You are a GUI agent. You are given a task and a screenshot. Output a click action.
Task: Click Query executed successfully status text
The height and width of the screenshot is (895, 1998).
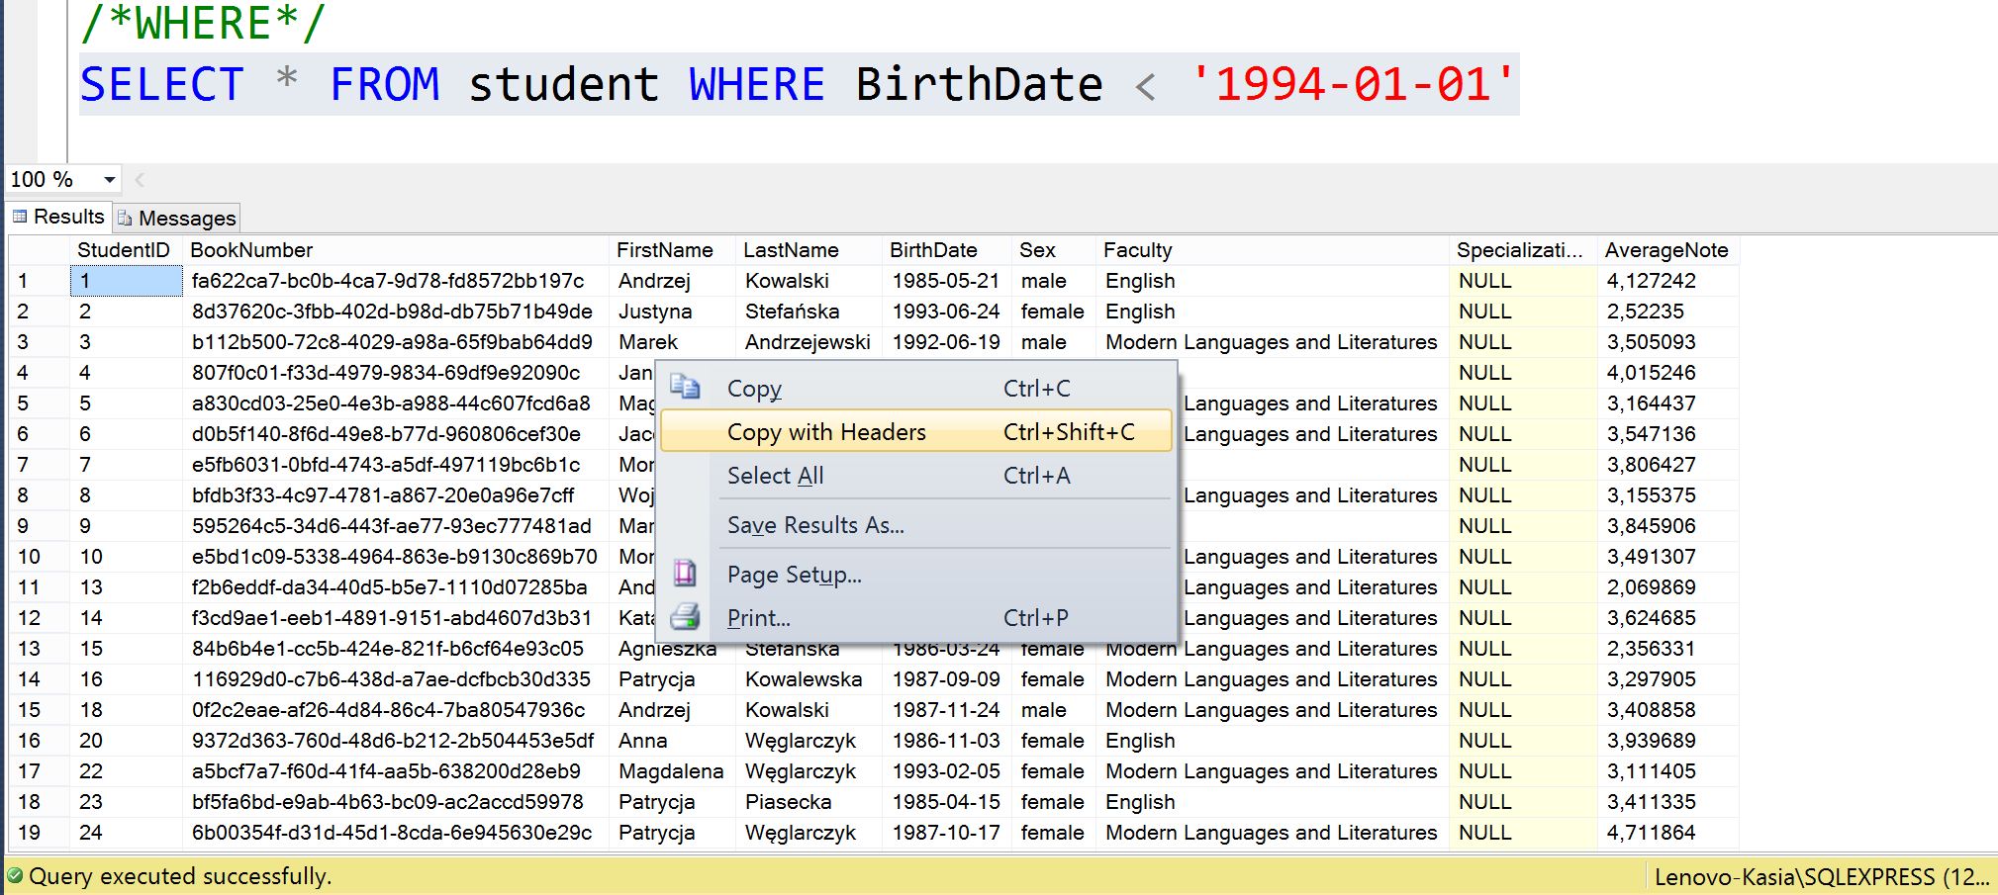[180, 876]
